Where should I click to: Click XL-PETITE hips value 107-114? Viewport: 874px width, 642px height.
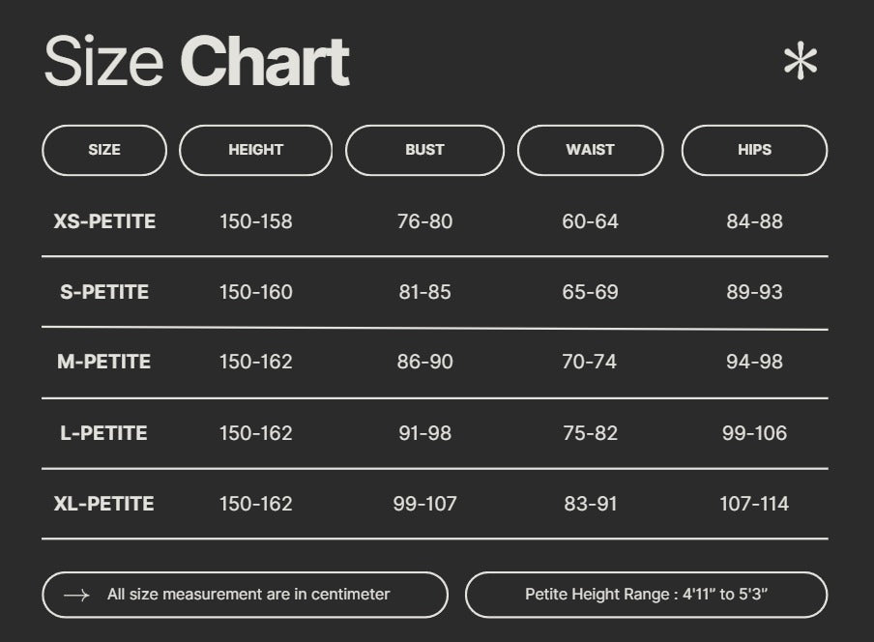pos(754,504)
